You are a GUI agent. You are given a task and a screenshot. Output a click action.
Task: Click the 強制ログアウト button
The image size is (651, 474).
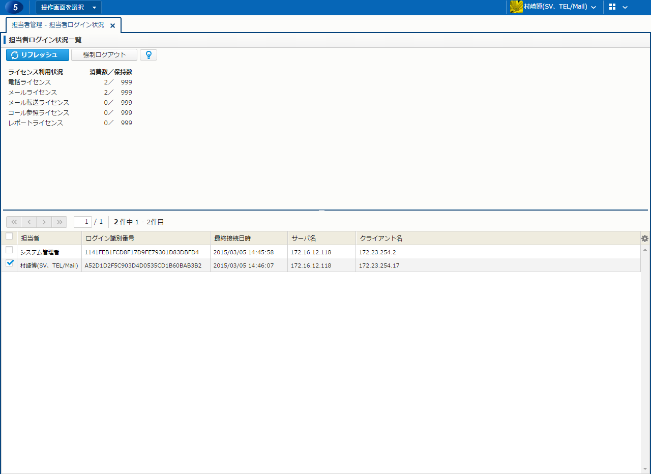(104, 55)
